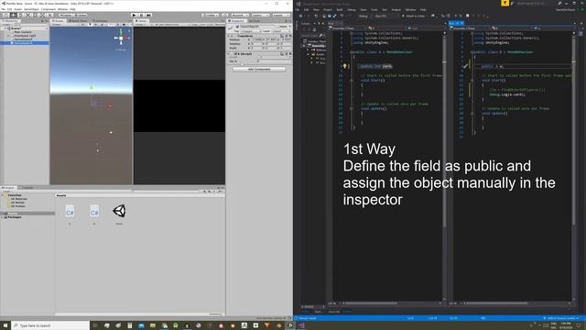The image size is (586, 330).
Task: Click the Add Component button
Action: [259, 70]
